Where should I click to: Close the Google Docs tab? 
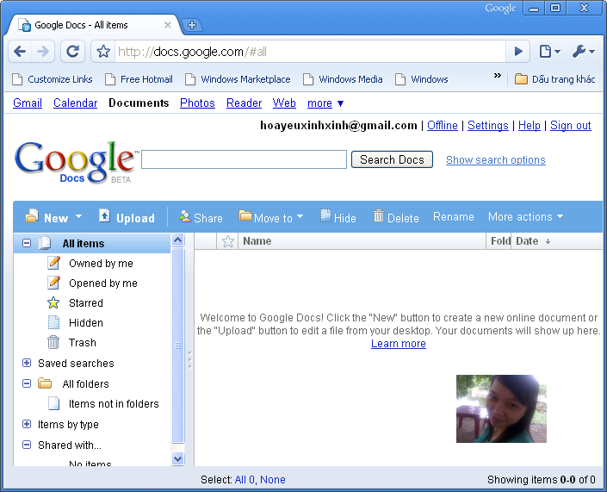pyautogui.click(x=168, y=25)
